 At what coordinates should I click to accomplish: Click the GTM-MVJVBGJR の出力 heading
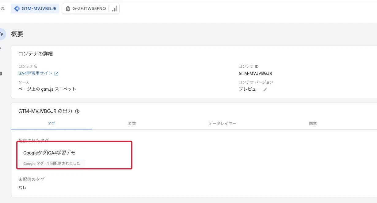(x=45, y=111)
